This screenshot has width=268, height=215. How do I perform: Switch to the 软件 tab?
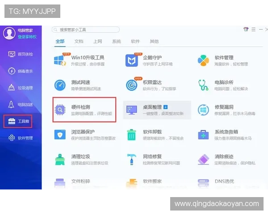click(135, 41)
